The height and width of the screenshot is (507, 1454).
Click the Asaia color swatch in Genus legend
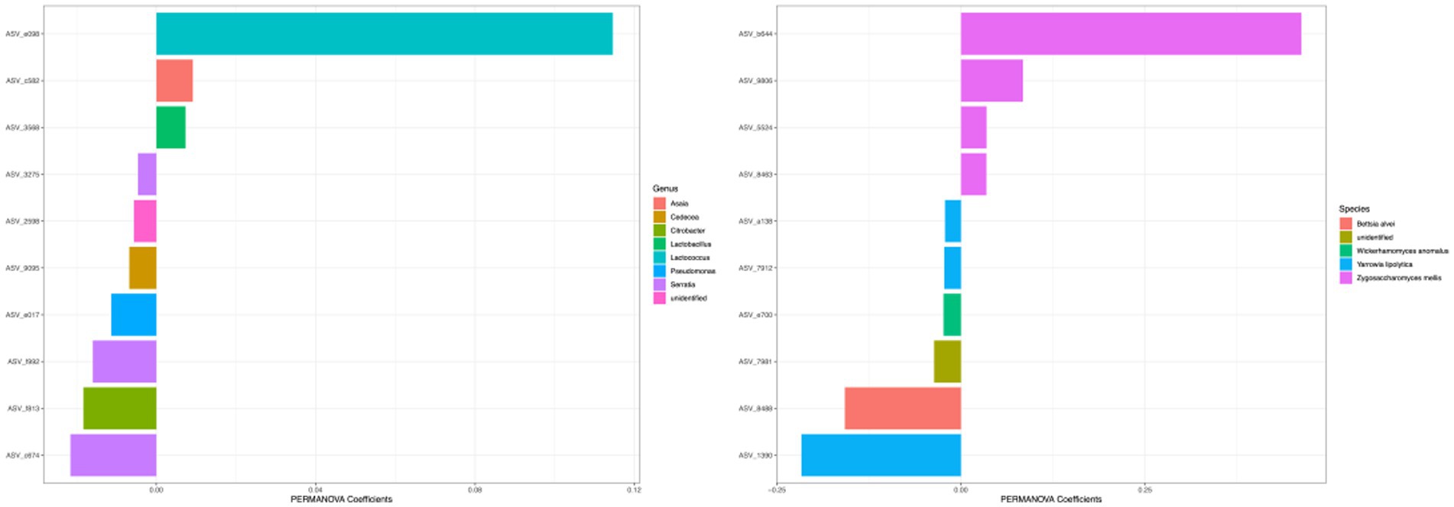pyautogui.click(x=659, y=204)
